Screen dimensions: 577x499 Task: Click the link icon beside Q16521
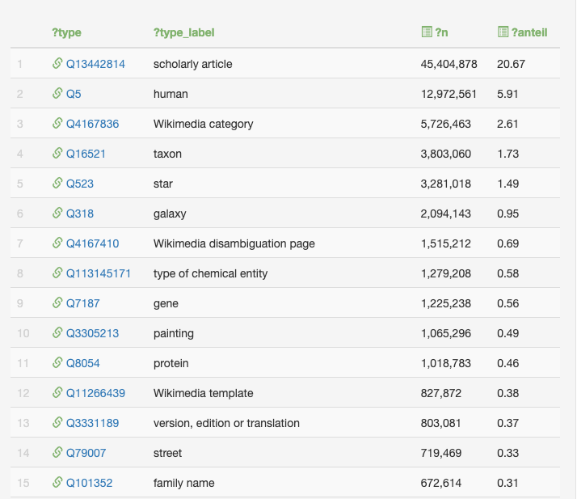coord(57,154)
